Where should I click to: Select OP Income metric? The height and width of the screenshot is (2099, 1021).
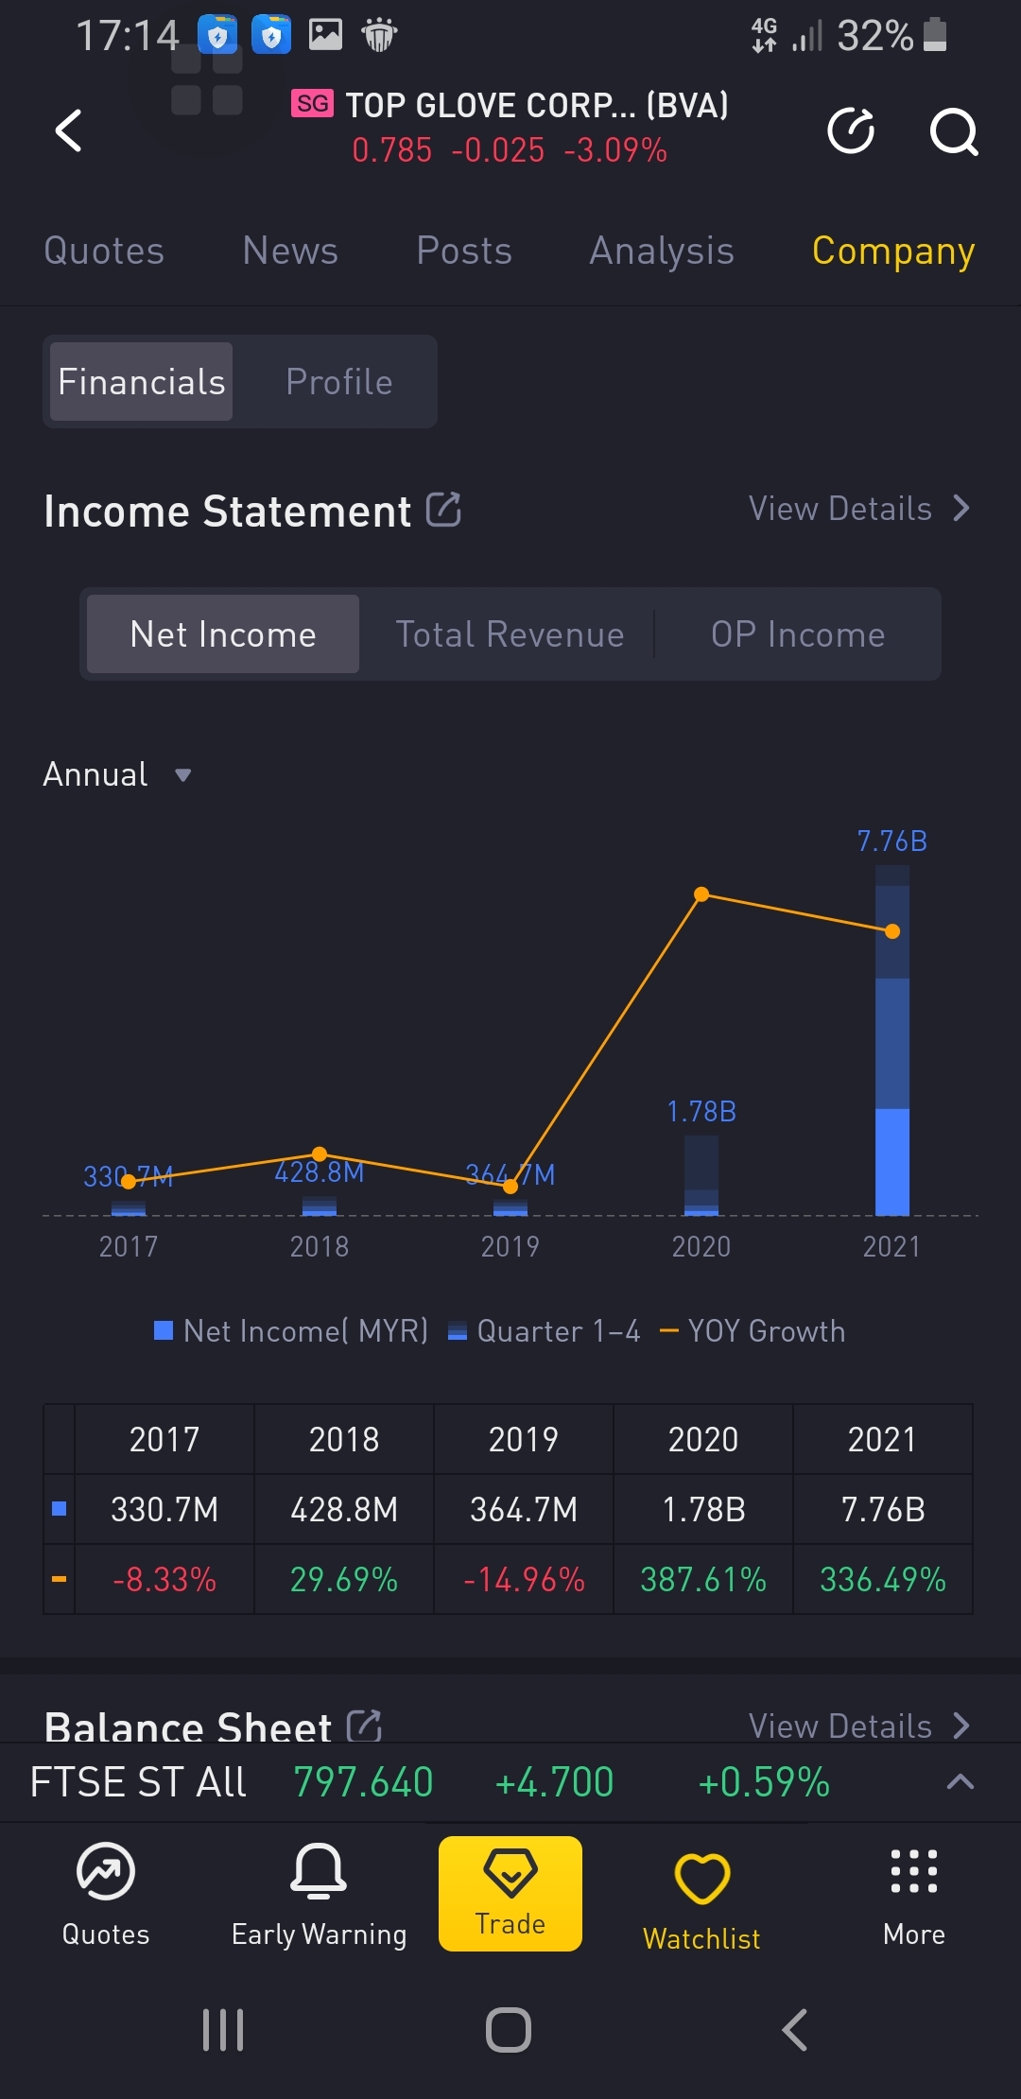798,633
